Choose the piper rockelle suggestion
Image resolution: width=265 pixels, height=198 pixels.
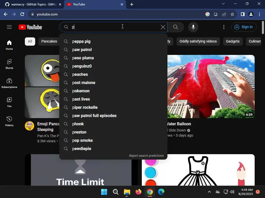(x=113, y=108)
